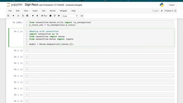Click the 'from tensorflow import keras' line
This screenshot has width=183, height=103.
pyautogui.click(x=47, y=36)
